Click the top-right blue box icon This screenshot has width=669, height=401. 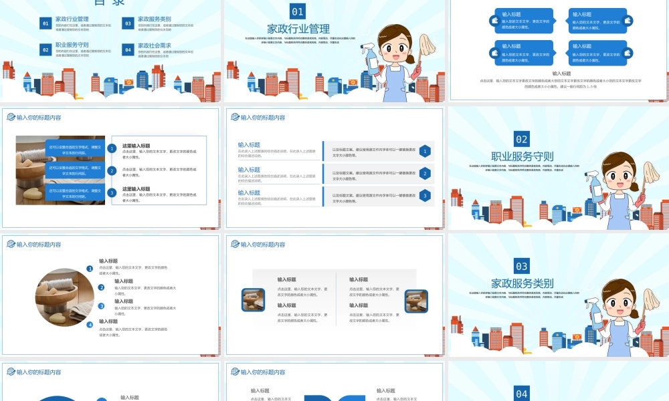[x=628, y=20]
